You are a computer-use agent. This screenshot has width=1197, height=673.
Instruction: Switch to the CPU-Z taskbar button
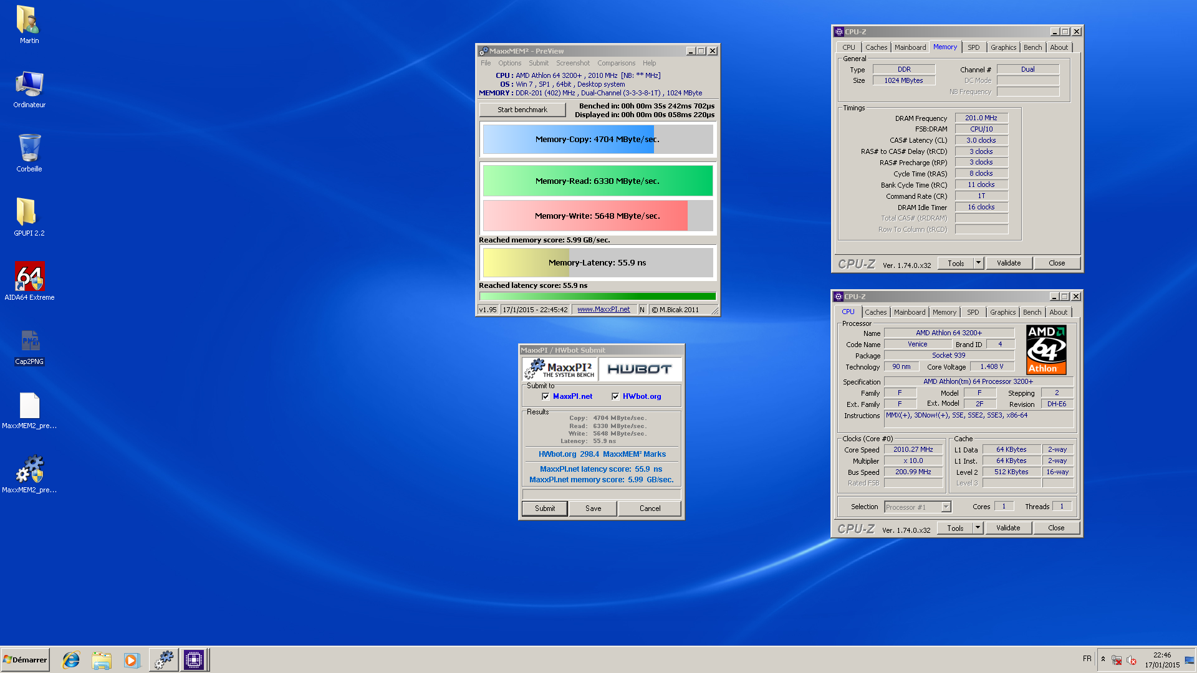click(194, 659)
